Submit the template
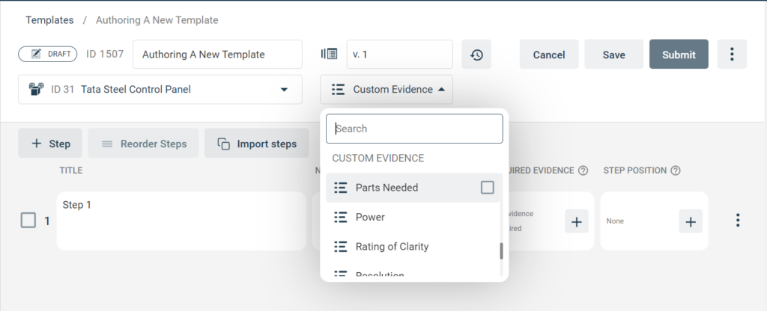 tap(679, 54)
